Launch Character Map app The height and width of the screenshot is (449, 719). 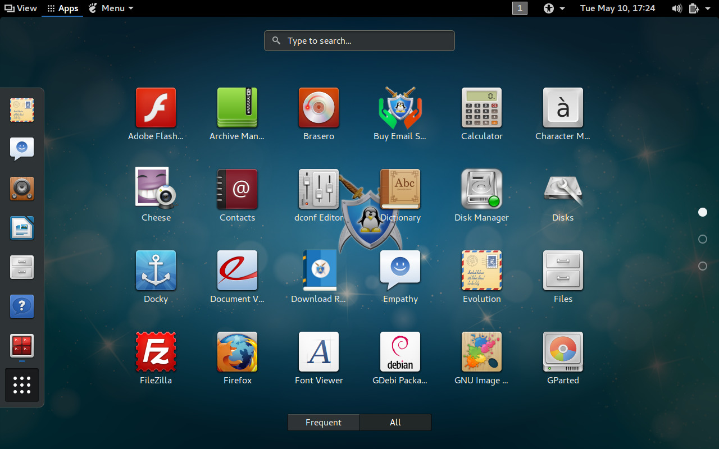563,108
